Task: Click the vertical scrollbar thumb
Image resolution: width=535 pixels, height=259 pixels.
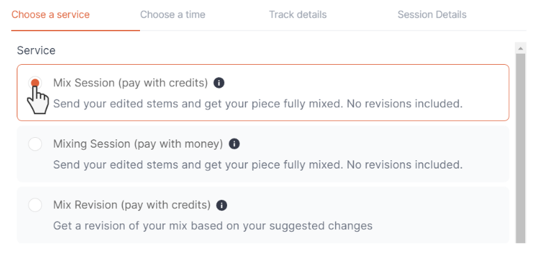Action: (x=520, y=148)
